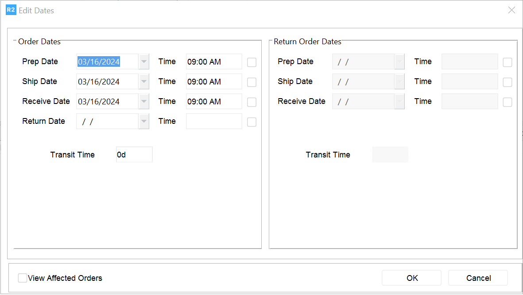Click the Order Transit Time field showing 0d
This screenshot has width=523, height=295.
tap(134, 155)
